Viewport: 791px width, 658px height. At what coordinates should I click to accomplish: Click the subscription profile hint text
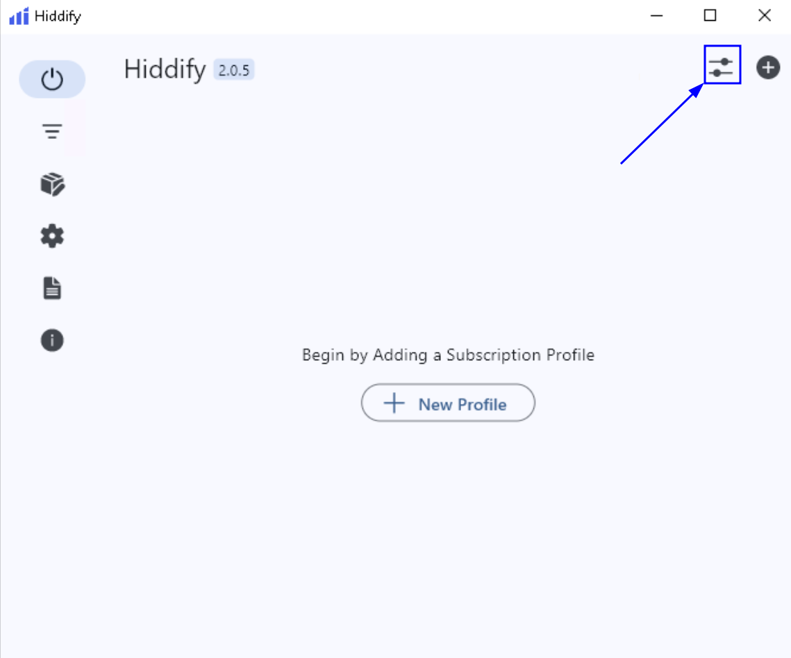[x=448, y=355]
